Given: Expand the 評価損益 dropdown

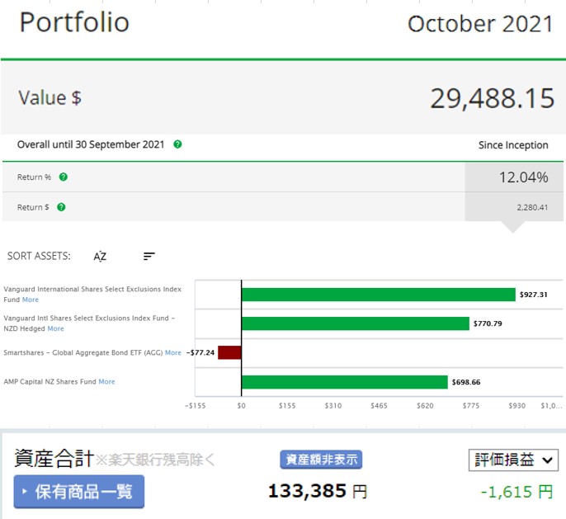Looking at the screenshot, I should pos(512,460).
